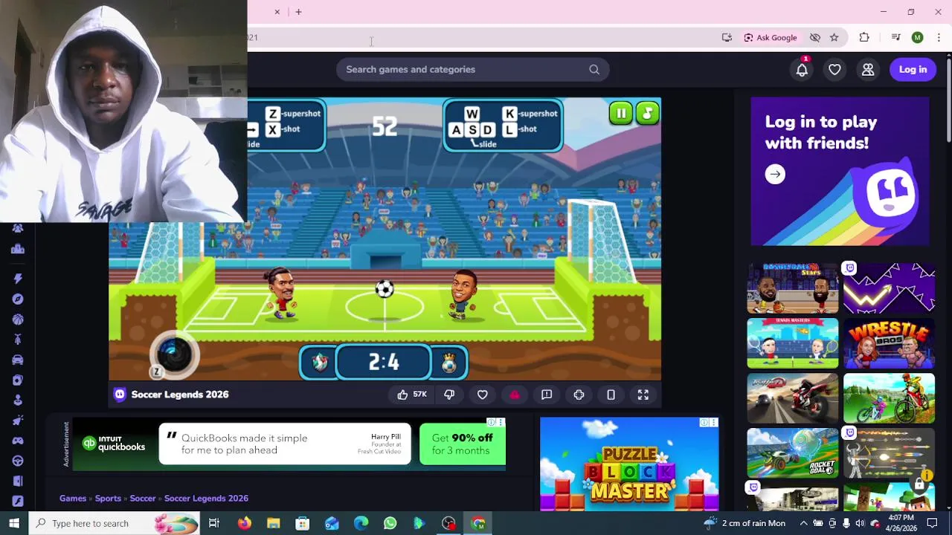Open the volume control in system tray
Screen dimensions: 952x535
click(x=860, y=523)
